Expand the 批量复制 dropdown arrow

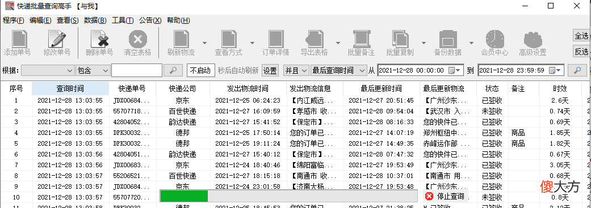pos(424,43)
